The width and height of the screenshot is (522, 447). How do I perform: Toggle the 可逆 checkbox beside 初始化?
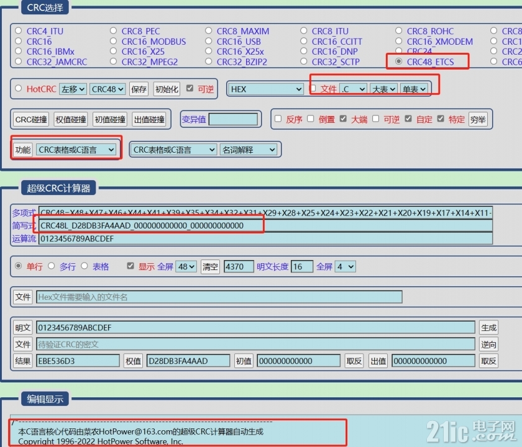[x=190, y=88]
